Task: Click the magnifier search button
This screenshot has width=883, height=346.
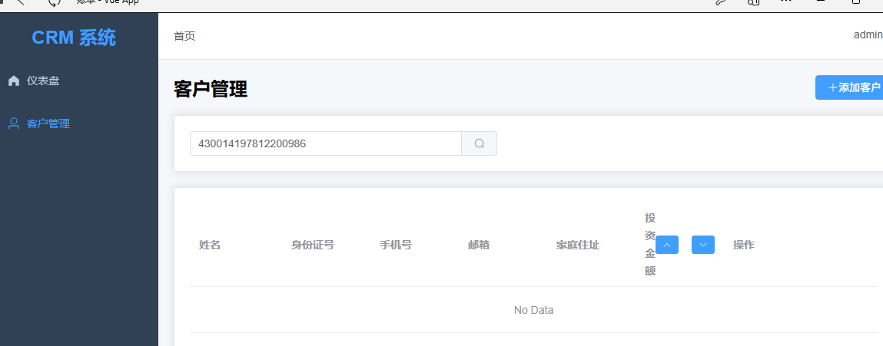Action: pos(480,143)
